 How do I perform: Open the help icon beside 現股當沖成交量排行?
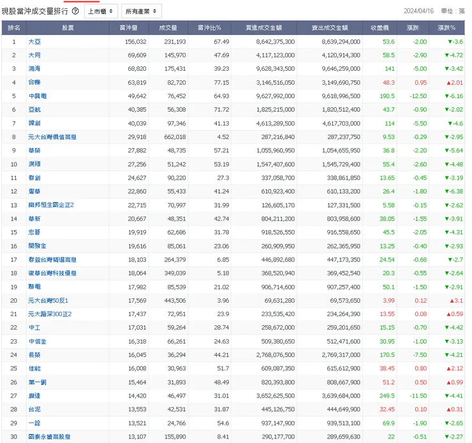[x=75, y=11]
